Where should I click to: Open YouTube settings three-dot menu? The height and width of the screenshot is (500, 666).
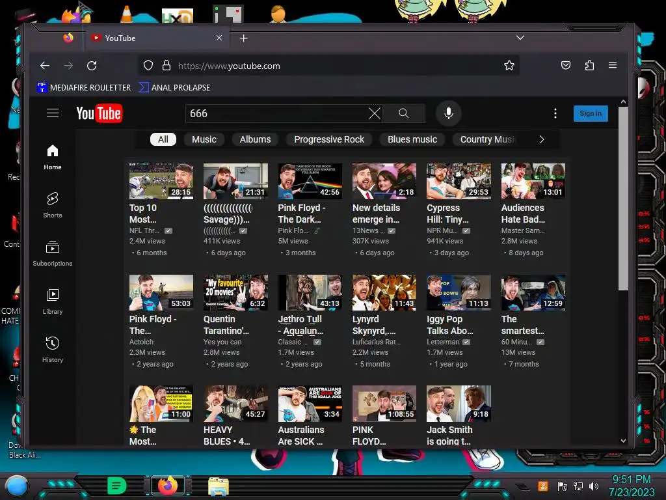[555, 113]
